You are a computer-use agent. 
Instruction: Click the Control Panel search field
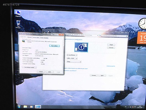(114, 36)
